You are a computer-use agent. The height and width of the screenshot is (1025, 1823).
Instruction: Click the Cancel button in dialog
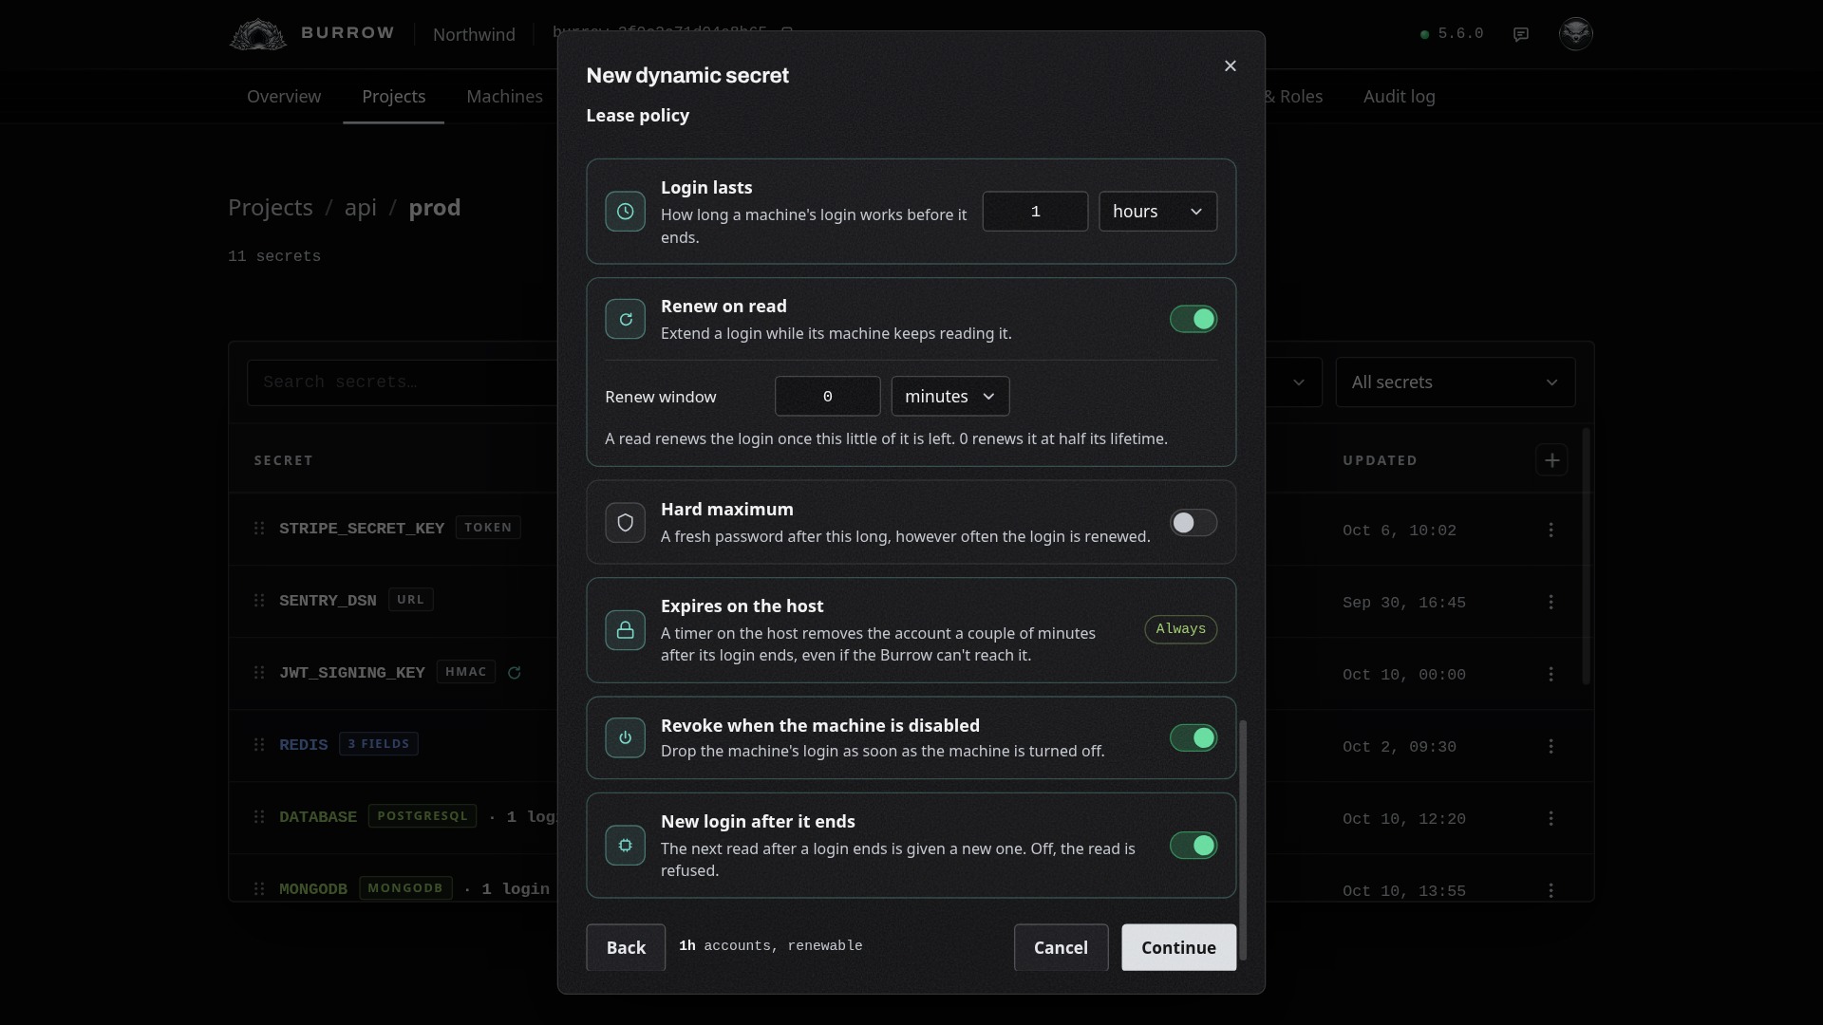[1061, 947]
